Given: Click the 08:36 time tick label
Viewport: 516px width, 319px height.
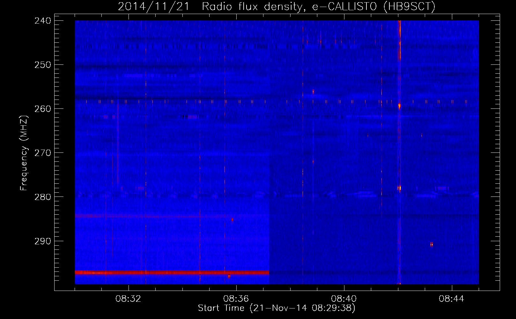Looking at the screenshot, I should [236, 299].
